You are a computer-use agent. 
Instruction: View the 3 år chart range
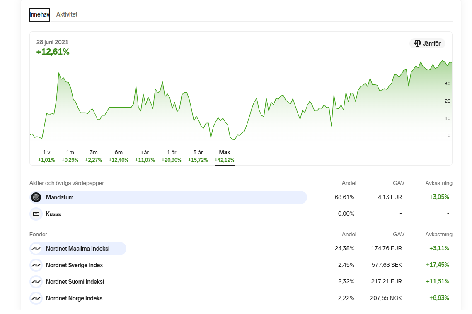point(198,156)
